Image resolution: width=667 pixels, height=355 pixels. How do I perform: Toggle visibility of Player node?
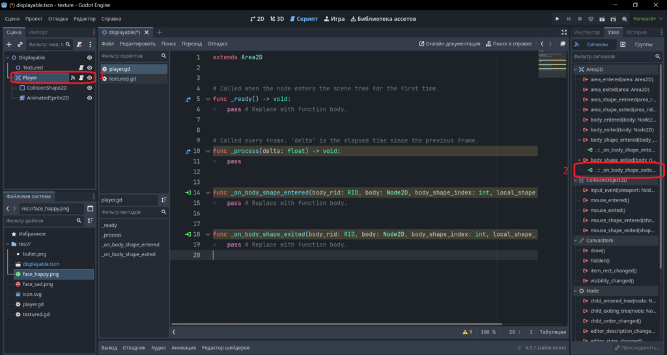pyautogui.click(x=90, y=78)
